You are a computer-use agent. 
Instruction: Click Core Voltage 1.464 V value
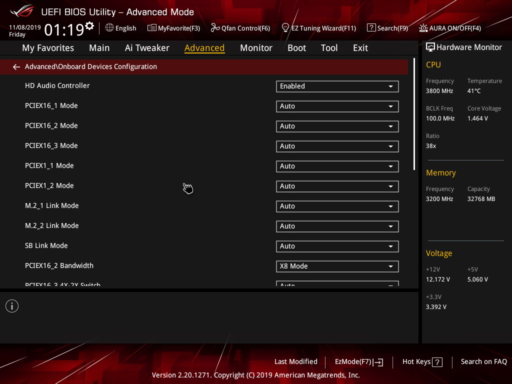(x=477, y=118)
